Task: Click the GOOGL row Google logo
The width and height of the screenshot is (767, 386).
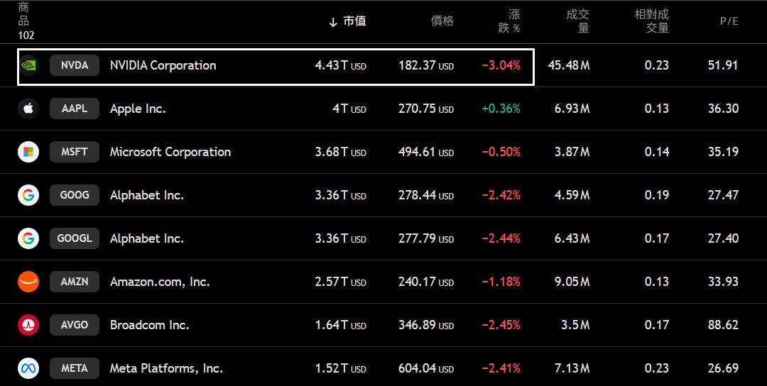Action: [x=28, y=238]
